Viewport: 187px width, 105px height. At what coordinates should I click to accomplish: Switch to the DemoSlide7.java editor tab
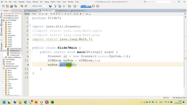[x=79, y=11]
